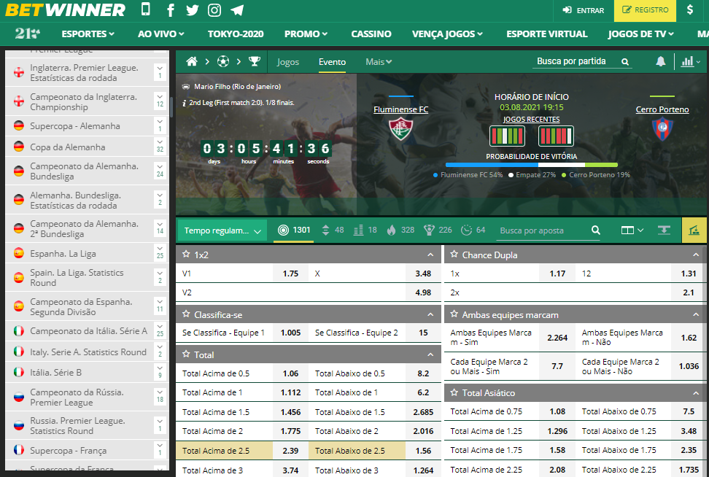
Task: Click the soccer ball breadcrumb icon
Action: pyautogui.click(x=223, y=61)
